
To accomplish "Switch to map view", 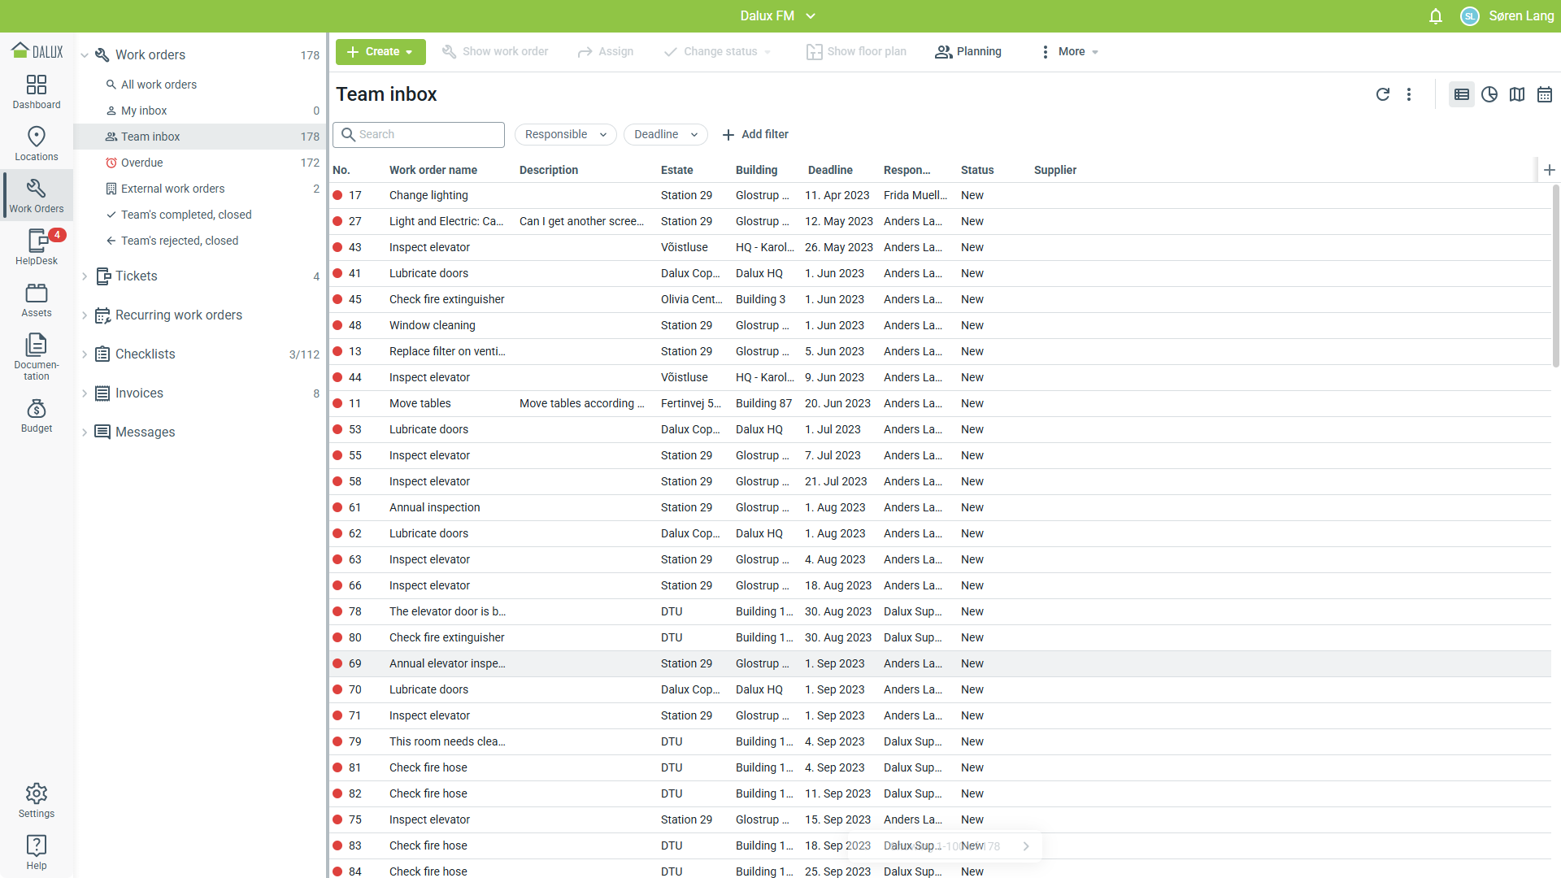I will coord(1517,94).
